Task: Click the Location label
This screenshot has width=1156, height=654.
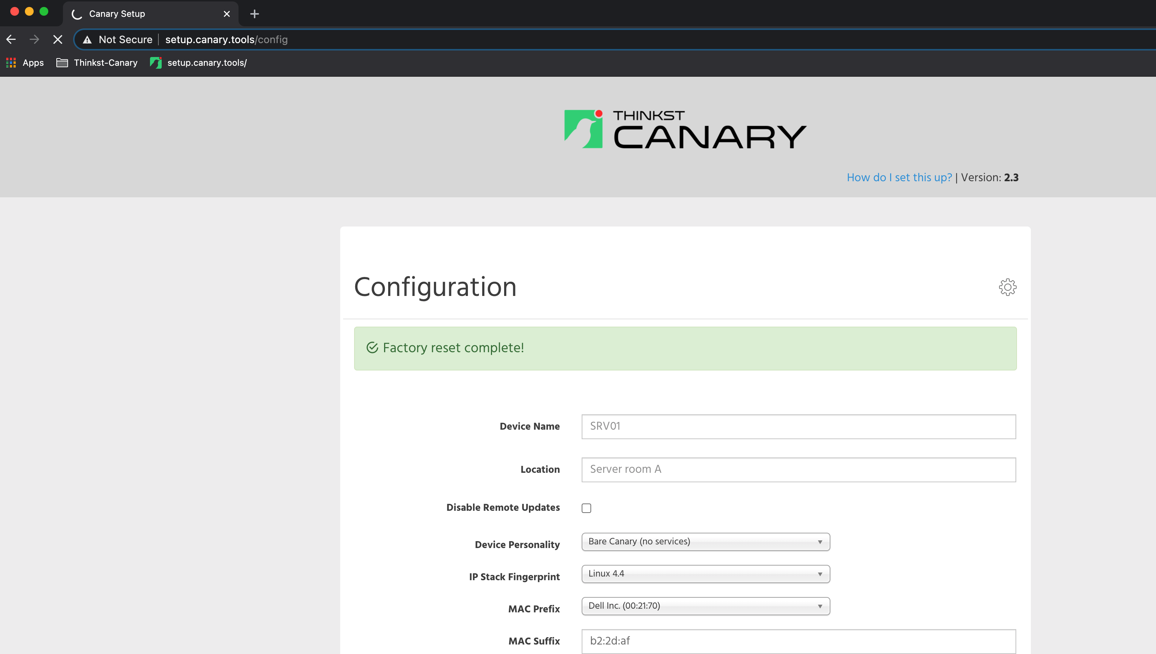Action: click(x=540, y=469)
